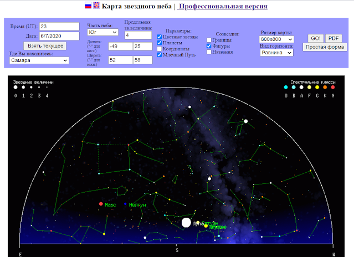
Task: Click the S south horizon marker
Action: click(177, 250)
